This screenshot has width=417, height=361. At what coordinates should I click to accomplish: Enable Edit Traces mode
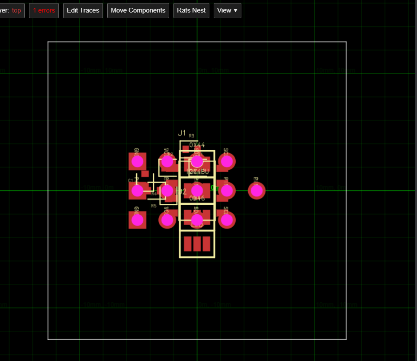83,11
